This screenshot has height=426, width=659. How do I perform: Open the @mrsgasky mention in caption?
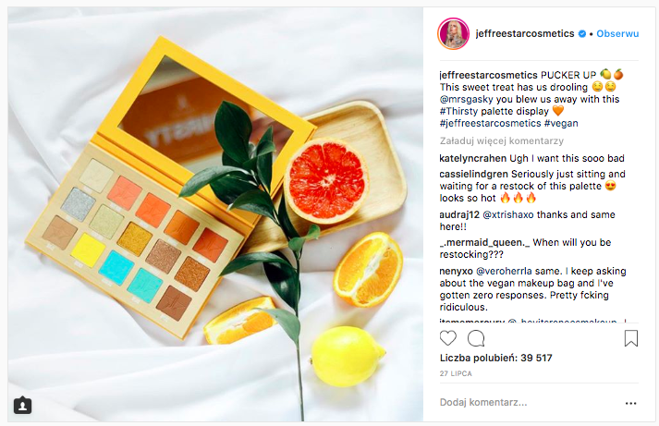click(x=467, y=100)
